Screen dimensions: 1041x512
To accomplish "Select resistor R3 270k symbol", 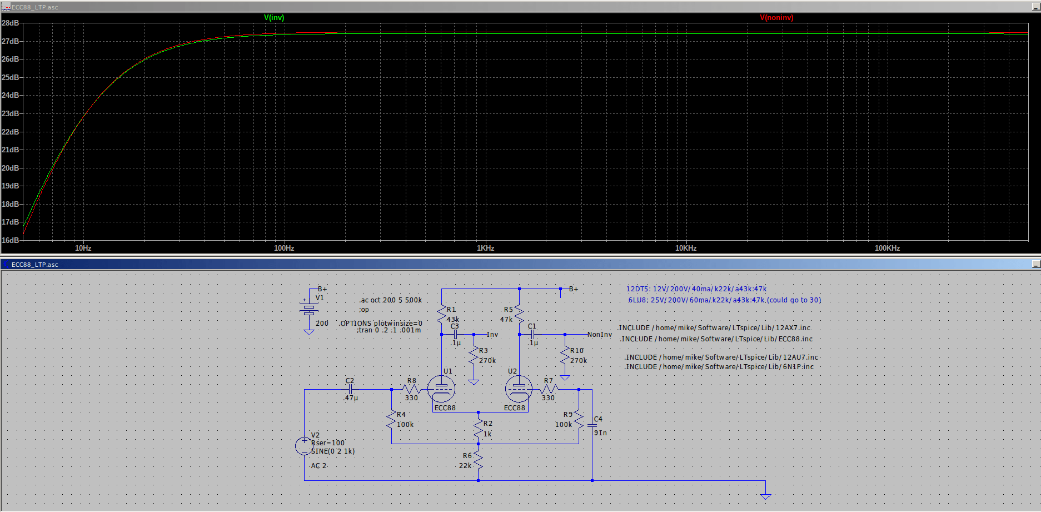I will tap(474, 356).
